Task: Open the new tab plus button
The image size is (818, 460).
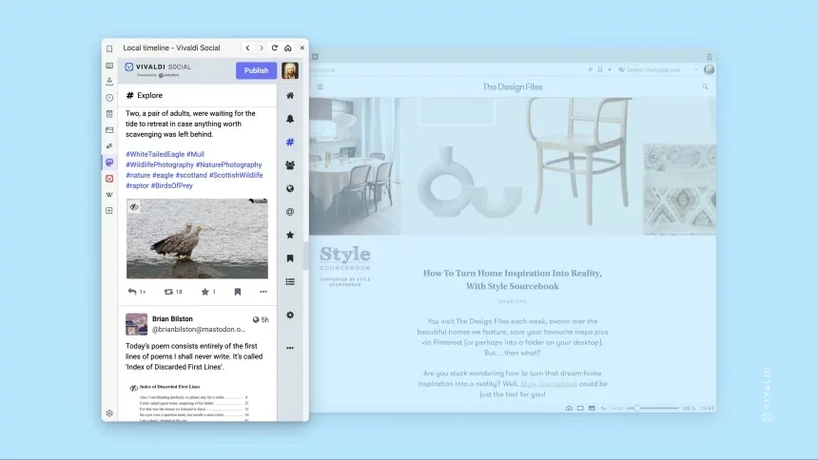Action: point(315,57)
